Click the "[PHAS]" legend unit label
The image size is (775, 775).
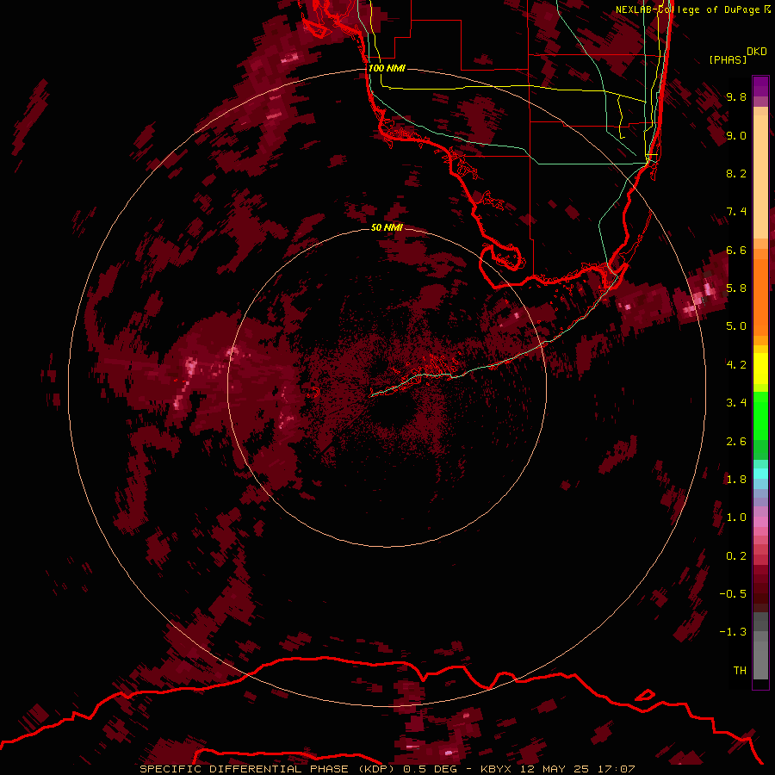tap(728, 59)
